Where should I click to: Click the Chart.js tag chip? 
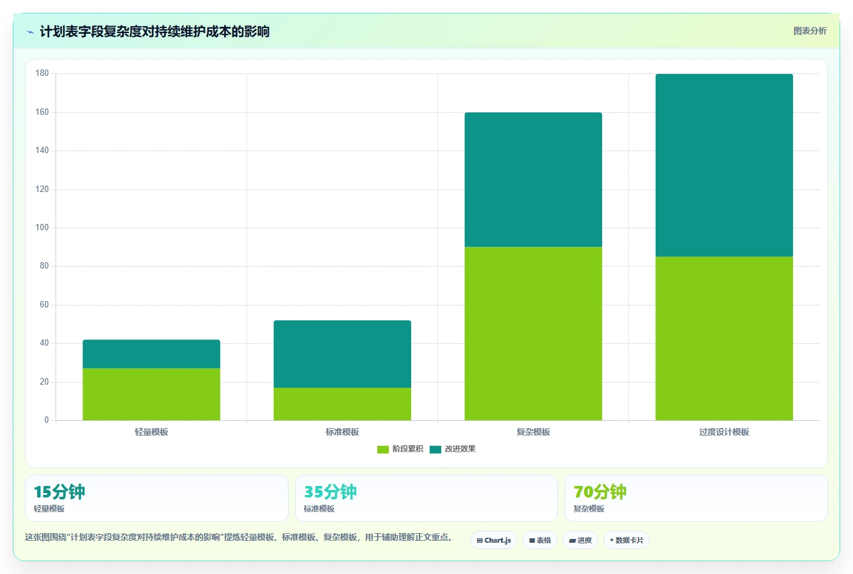(494, 540)
